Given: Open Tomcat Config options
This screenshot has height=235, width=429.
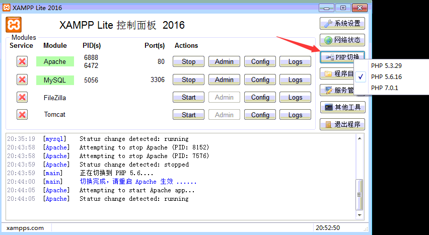Looking at the screenshot, I should (260, 115).
